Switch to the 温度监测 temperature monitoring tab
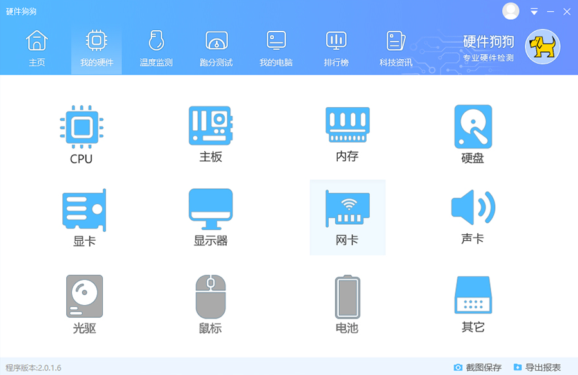 tap(156, 49)
